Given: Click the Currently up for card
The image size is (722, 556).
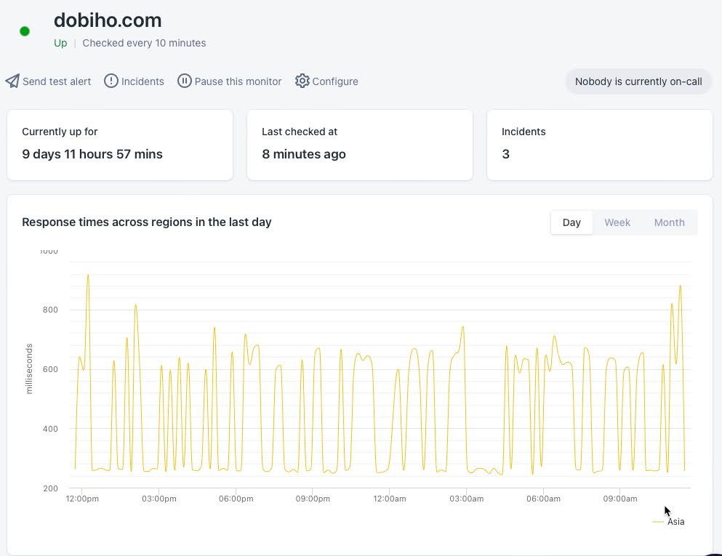Looking at the screenshot, I should coord(120,145).
